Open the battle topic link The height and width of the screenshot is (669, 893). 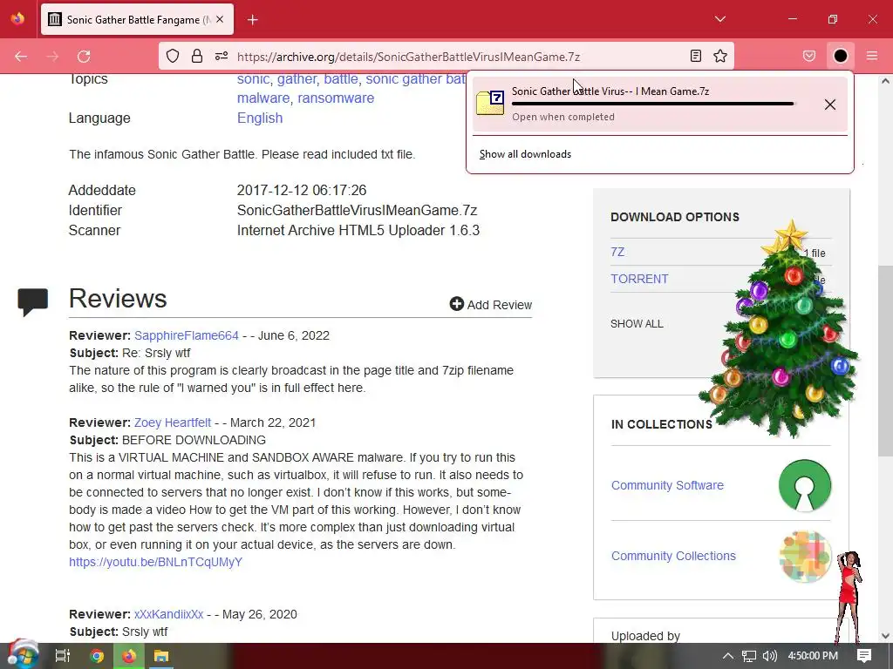coord(341,79)
